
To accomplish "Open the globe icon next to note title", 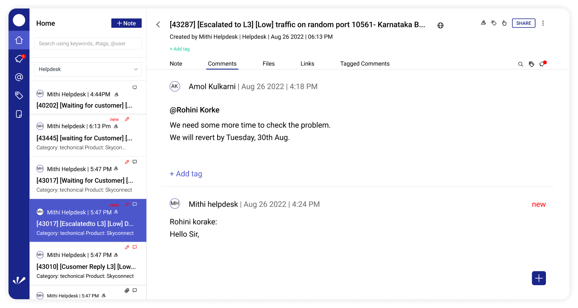I will tap(440, 25).
